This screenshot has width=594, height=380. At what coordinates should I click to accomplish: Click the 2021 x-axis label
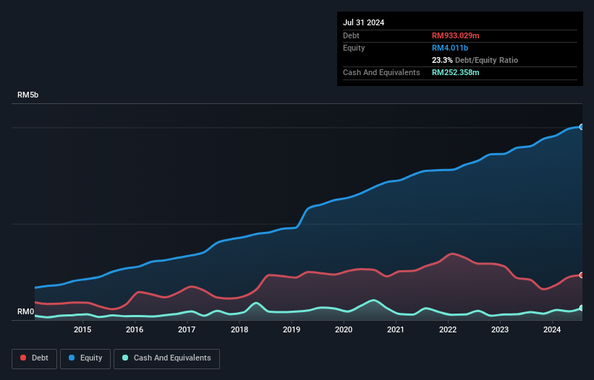[x=396, y=329]
